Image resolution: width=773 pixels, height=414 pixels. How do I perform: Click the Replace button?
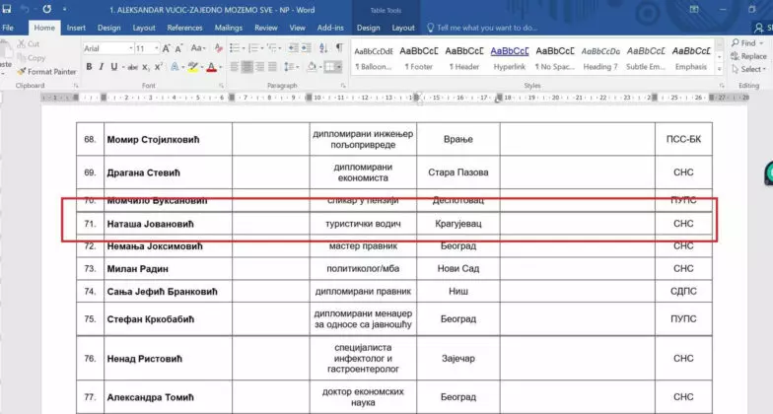[x=751, y=57]
